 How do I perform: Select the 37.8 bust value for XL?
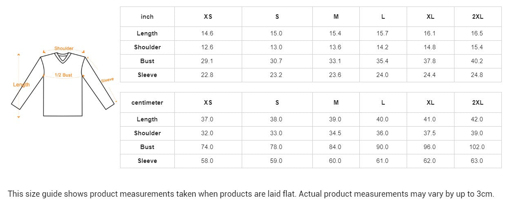pyautogui.click(x=430, y=61)
